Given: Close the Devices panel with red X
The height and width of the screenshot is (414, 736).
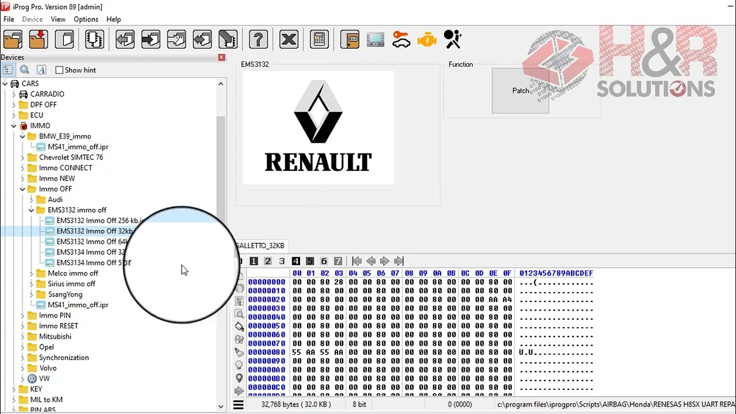Looking at the screenshot, I should [x=221, y=57].
